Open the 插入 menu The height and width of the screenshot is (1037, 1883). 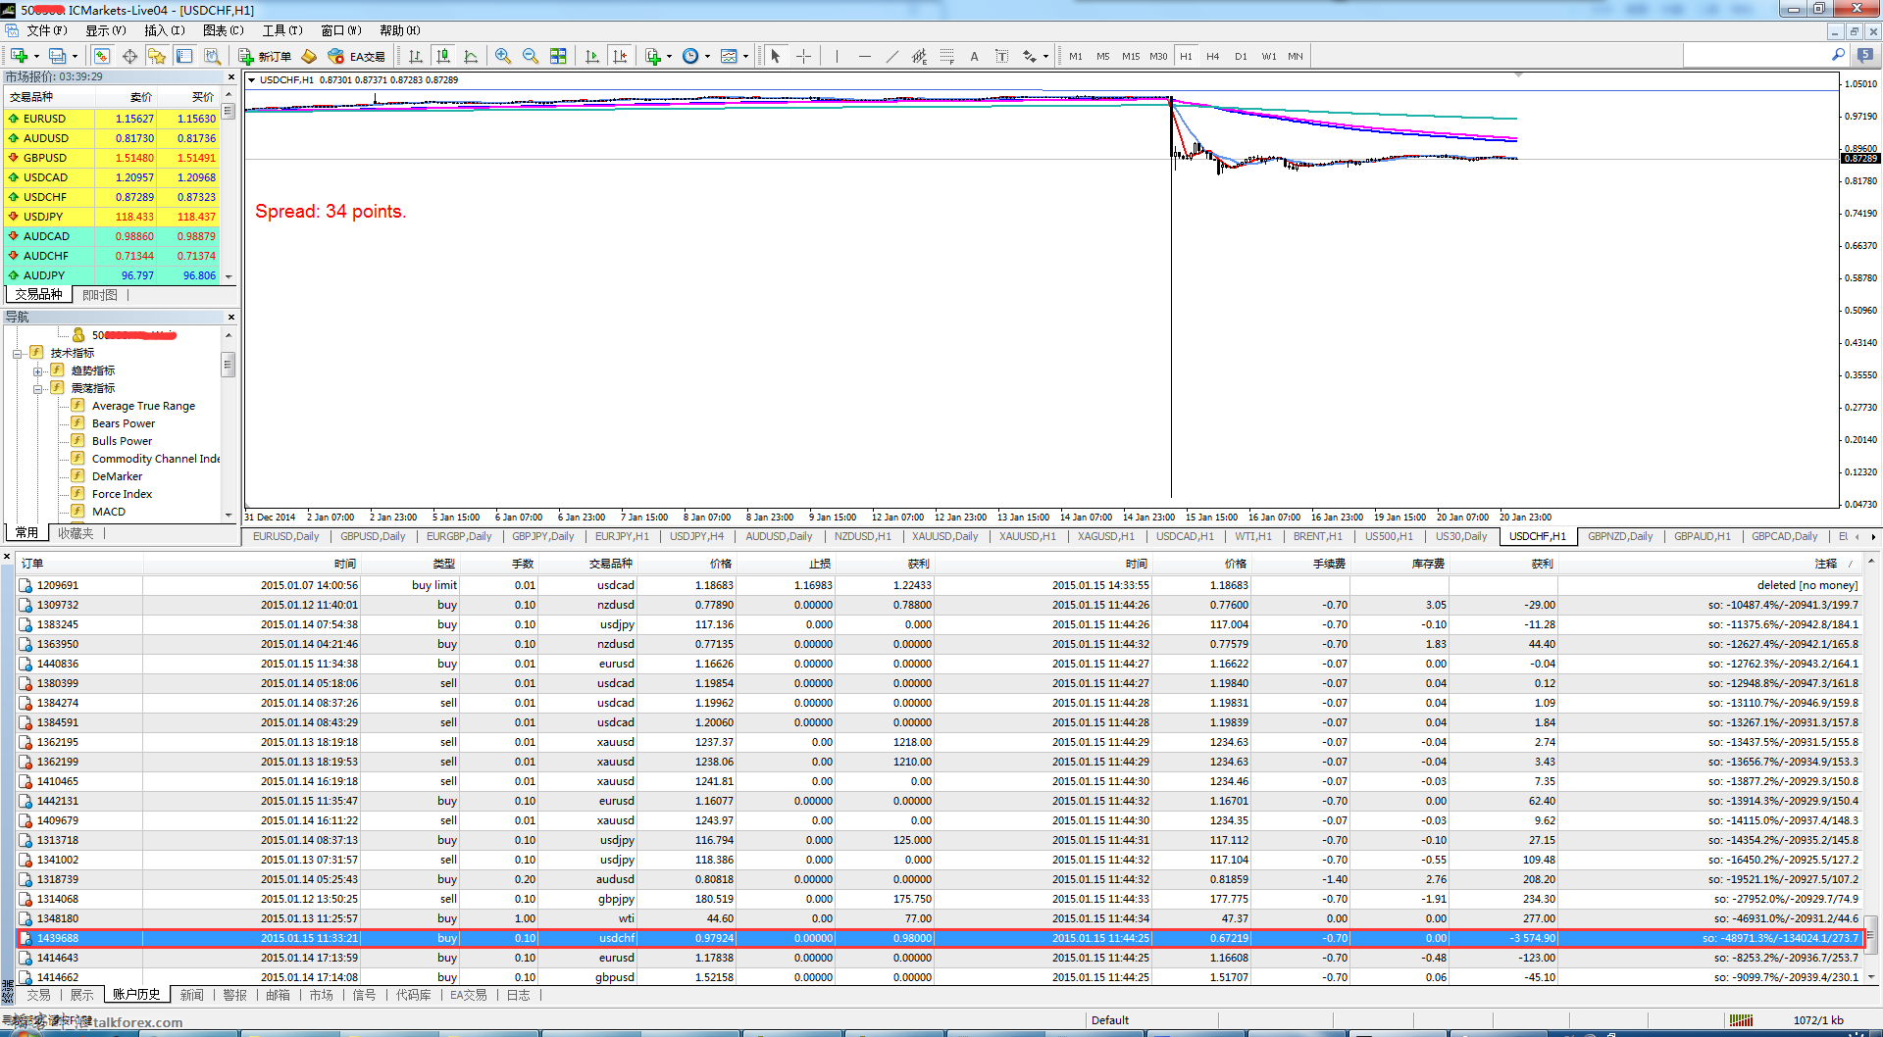[164, 30]
